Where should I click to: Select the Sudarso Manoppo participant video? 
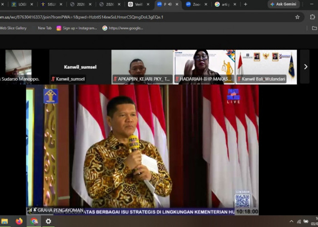19,67
